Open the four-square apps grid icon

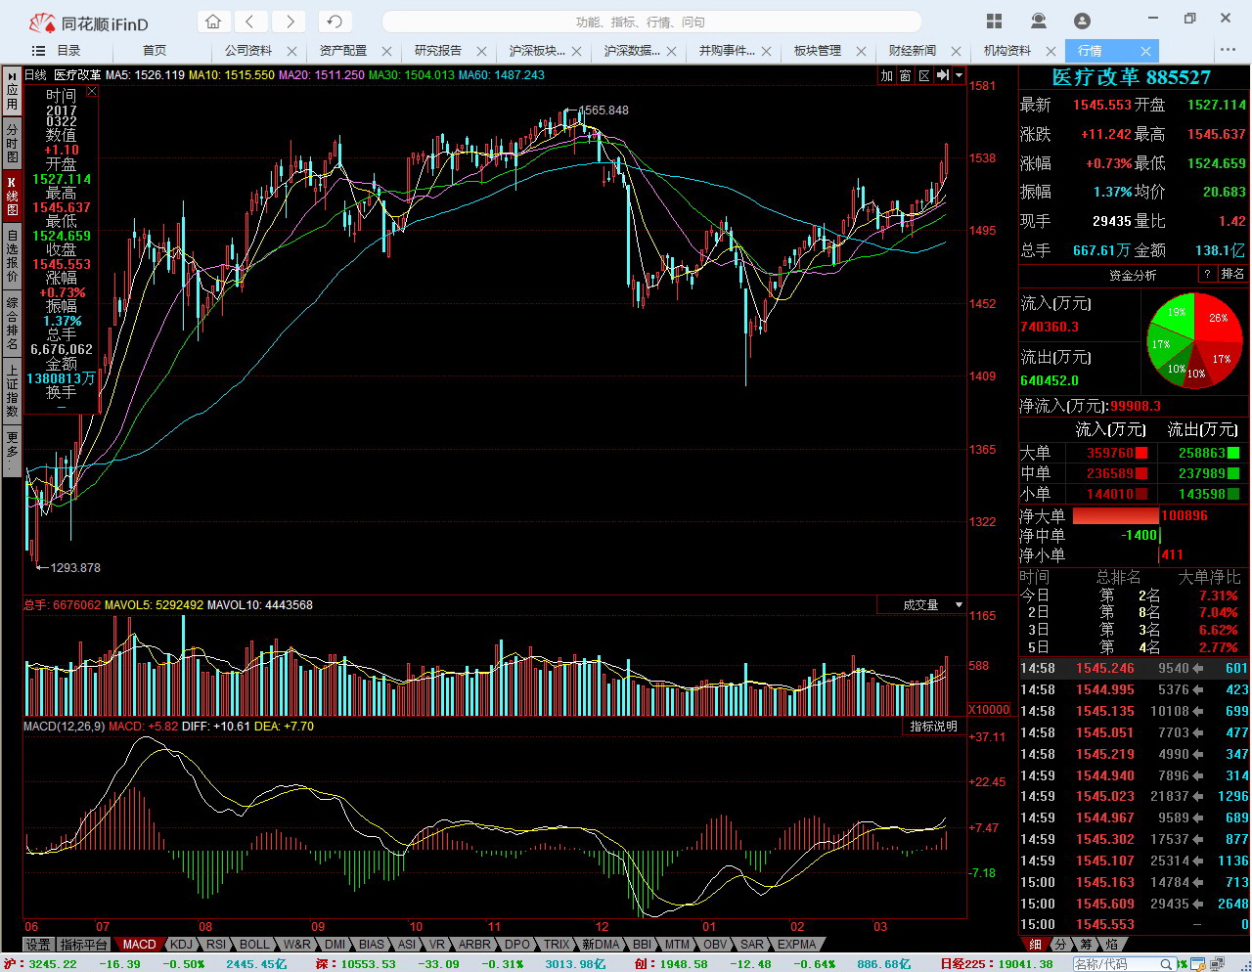(995, 21)
